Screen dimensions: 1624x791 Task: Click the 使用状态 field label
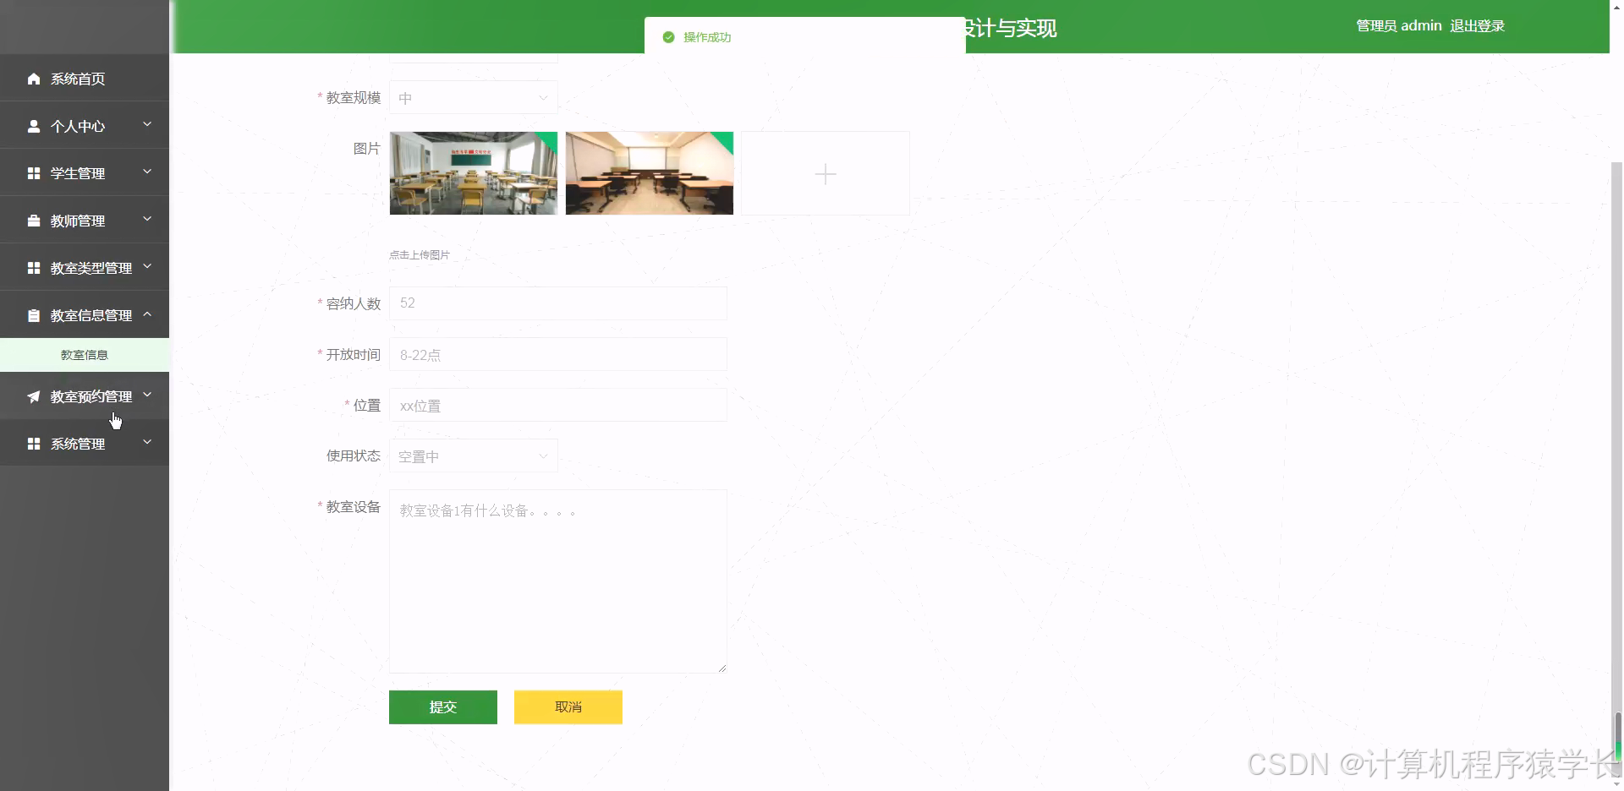click(x=354, y=456)
